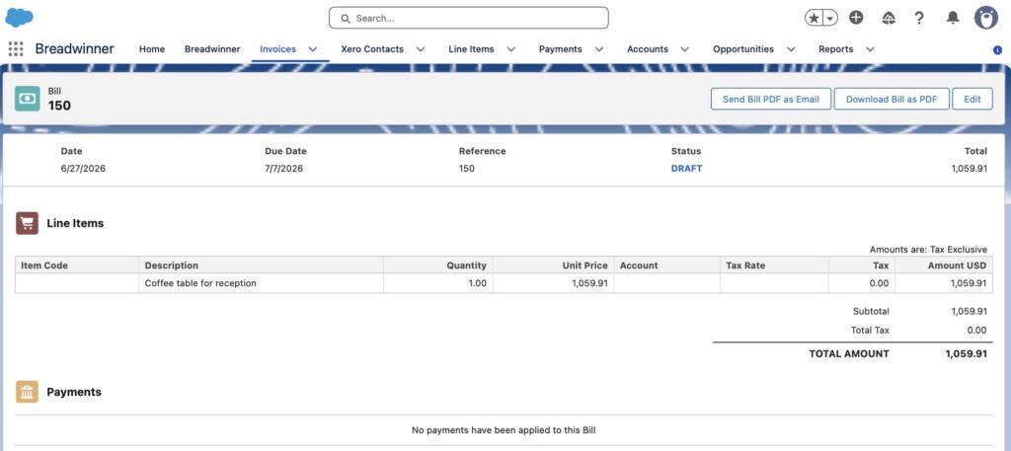Click the date 6/27/2026
The height and width of the screenshot is (451, 1011).
83,168
